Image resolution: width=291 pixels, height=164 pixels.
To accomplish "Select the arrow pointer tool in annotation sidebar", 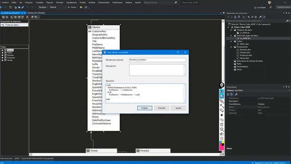I will [222, 96].
